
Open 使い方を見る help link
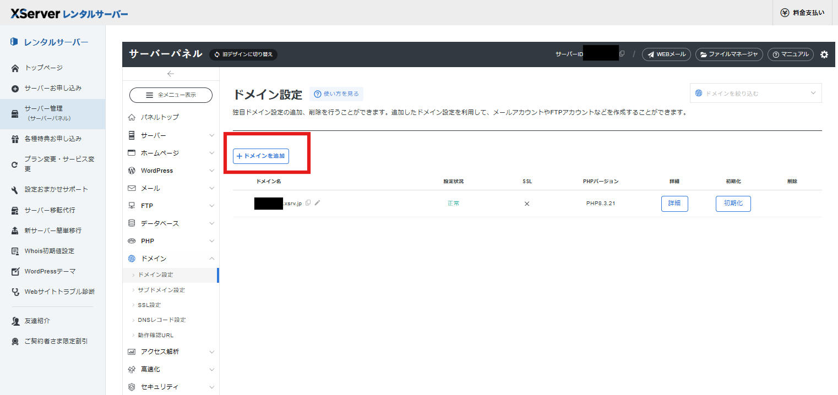[x=336, y=94]
